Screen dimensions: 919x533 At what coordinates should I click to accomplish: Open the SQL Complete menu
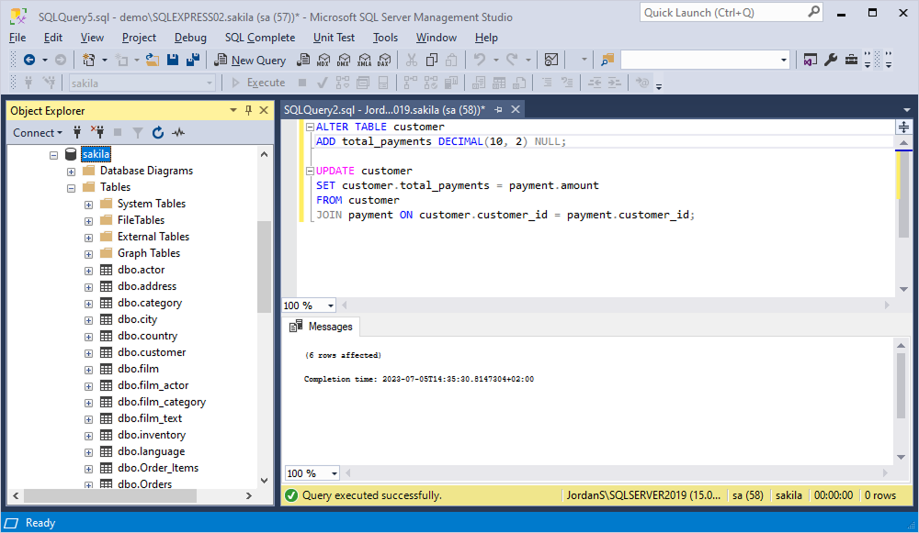pyautogui.click(x=260, y=38)
